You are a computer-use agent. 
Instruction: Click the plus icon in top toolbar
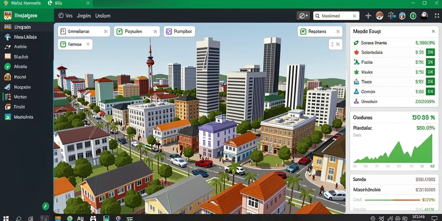coord(368,16)
